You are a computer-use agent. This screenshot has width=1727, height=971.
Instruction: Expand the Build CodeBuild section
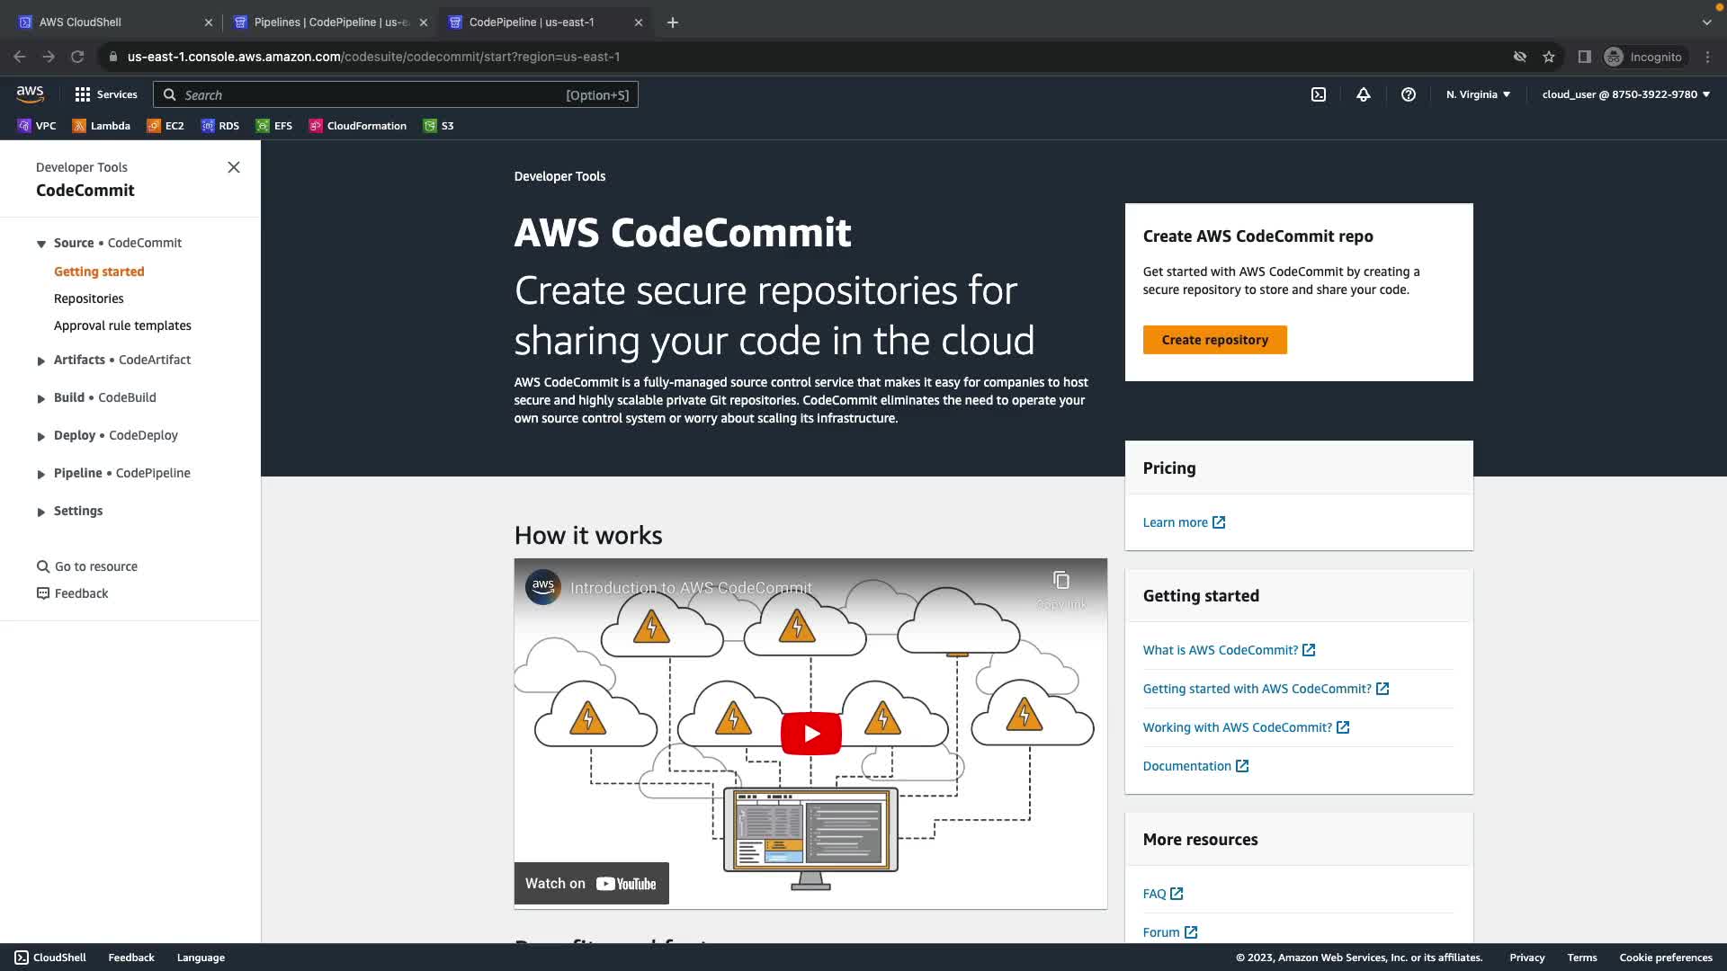[x=40, y=398]
